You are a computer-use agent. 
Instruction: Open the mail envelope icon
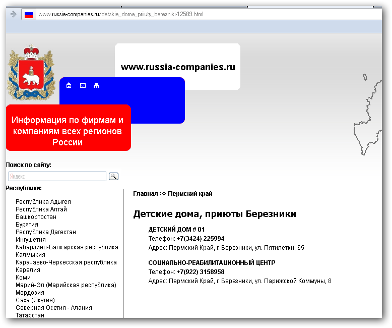(83, 85)
